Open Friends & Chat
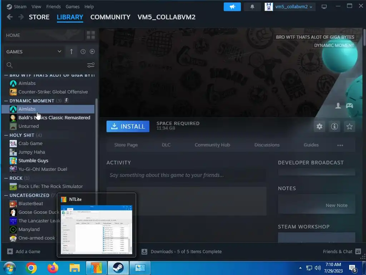This screenshot has width=366, height=275. [x=342, y=252]
